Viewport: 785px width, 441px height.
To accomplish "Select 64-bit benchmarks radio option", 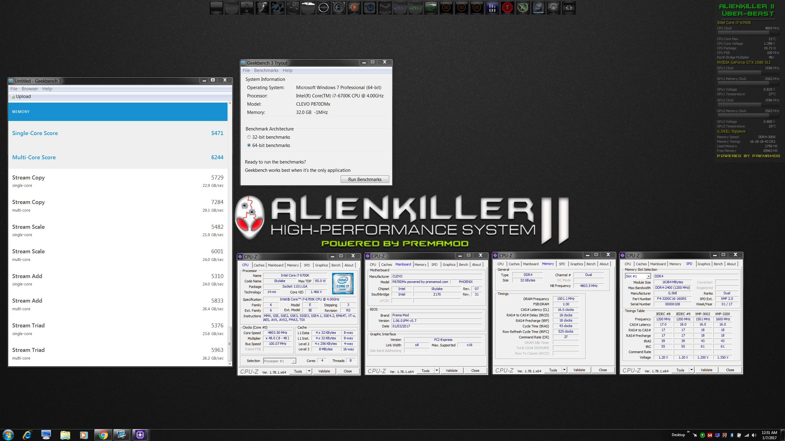I will pyautogui.click(x=249, y=145).
